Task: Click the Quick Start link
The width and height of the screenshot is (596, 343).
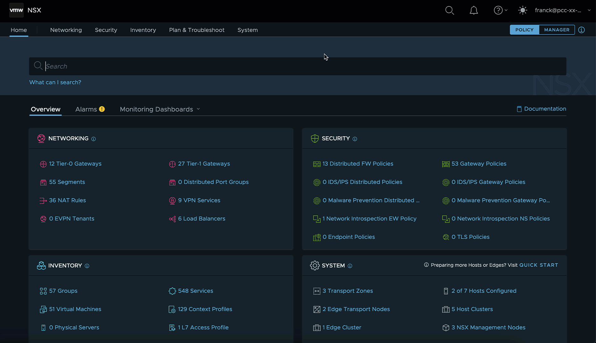Action: (x=538, y=265)
